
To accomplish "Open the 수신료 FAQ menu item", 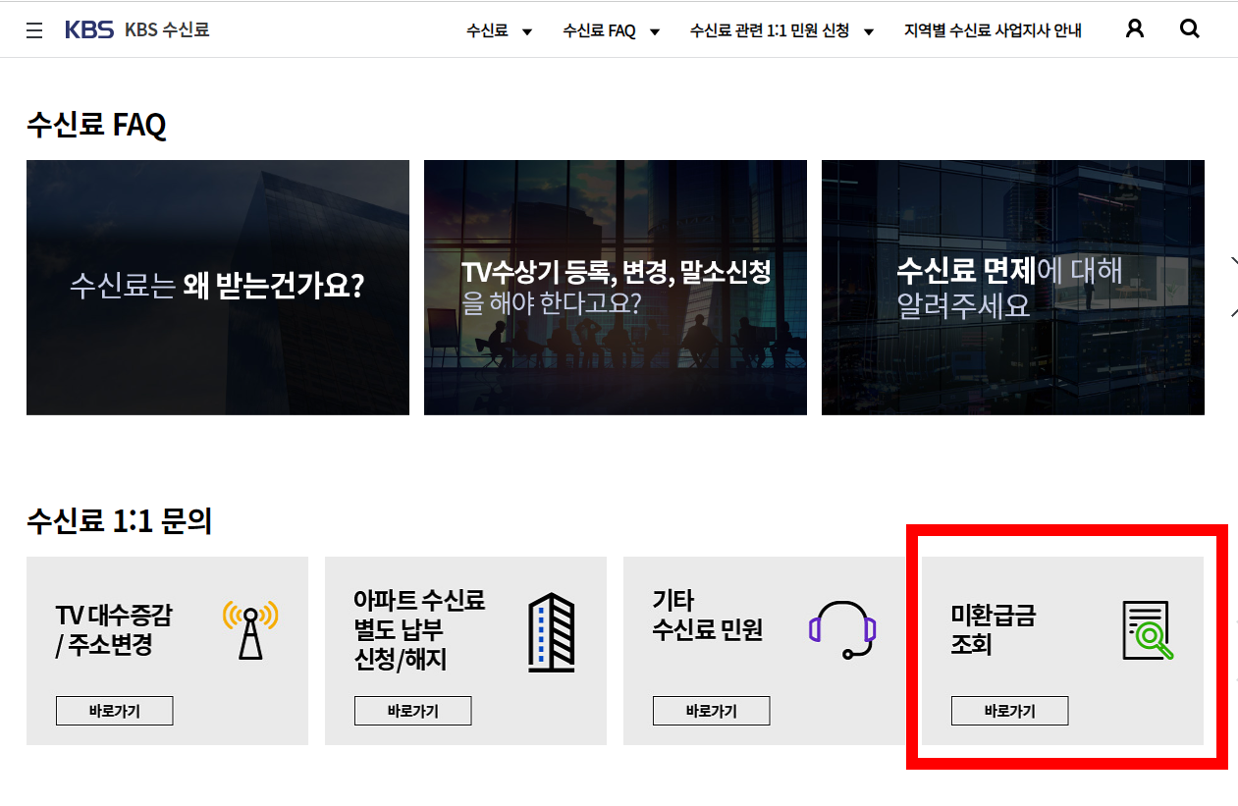I will [599, 30].
